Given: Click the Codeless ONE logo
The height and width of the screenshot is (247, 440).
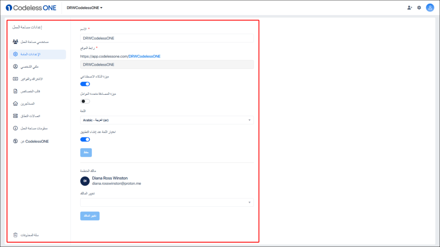Looking at the screenshot, I should click(31, 8).
